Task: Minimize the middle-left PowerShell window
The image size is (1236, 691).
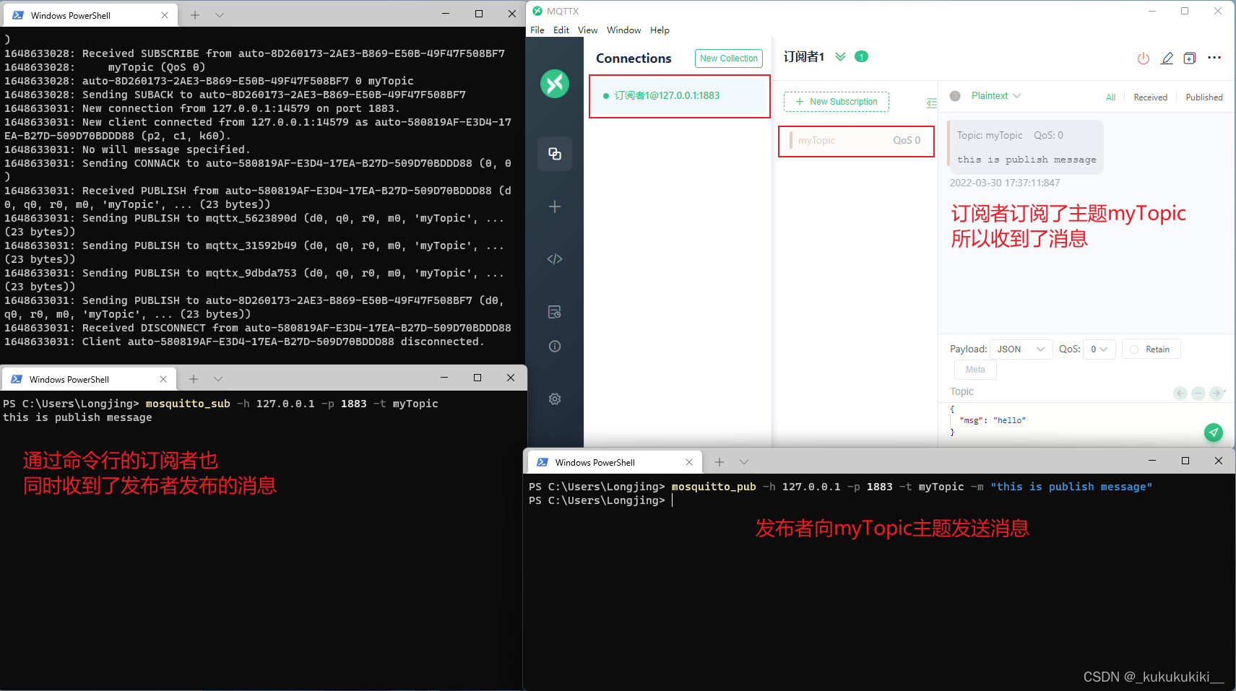Action: pyautogui.click(x=444, y=378)
